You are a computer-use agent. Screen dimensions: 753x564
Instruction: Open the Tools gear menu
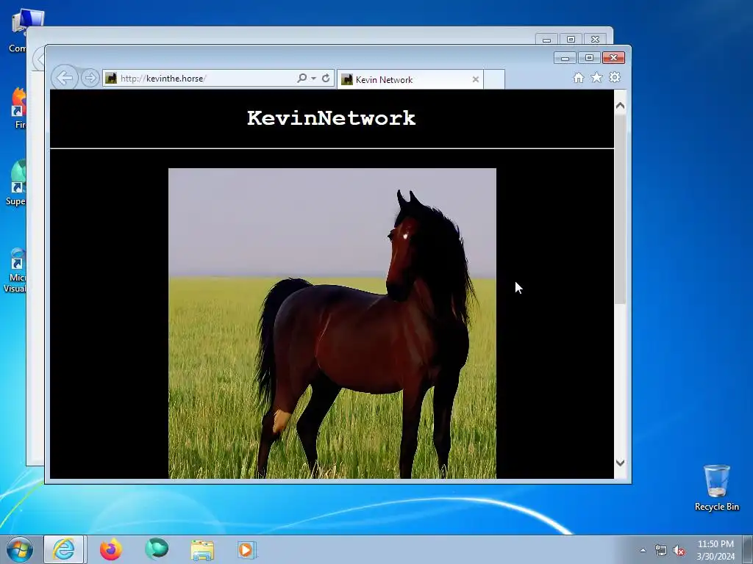click(615, 77)
